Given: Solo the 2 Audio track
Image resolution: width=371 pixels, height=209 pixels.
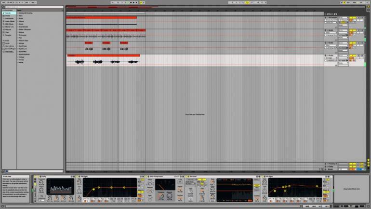Looking at the screenshot, I should coord(358,30).
